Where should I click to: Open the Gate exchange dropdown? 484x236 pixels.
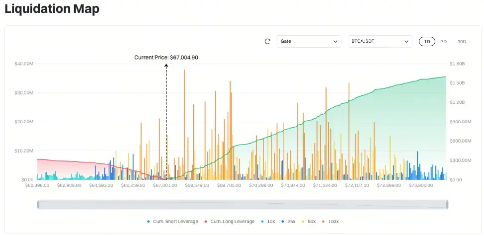(x=309, y=41)
